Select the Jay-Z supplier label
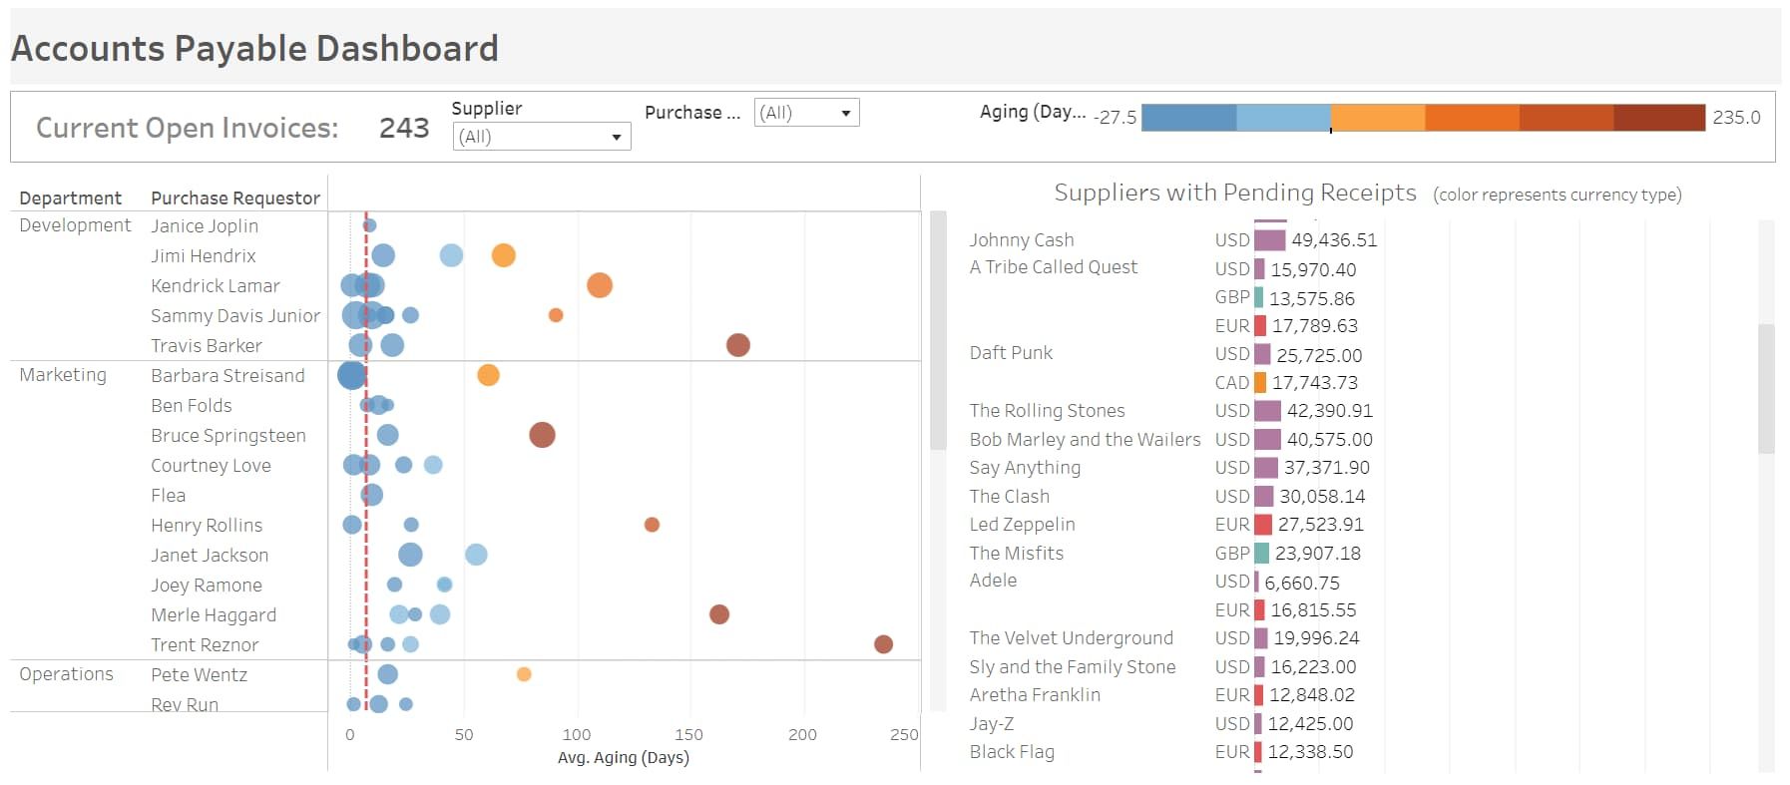Viewport: 1790px width, 785px height. click(991, 724)
